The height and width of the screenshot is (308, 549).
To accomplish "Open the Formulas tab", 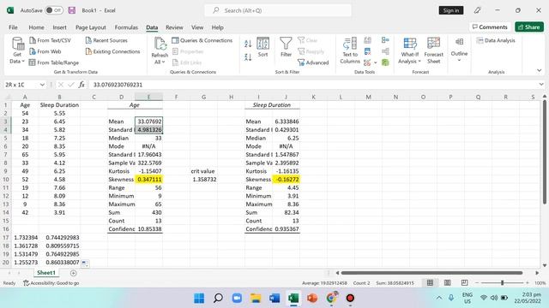I will 126,27.
